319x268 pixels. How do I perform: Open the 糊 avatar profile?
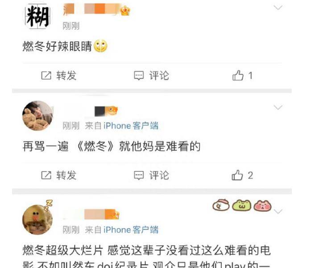click(37, 16)
